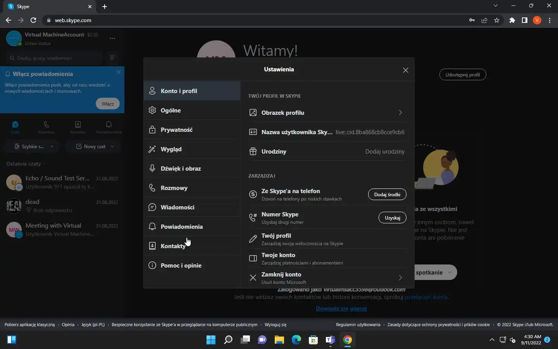Open Twoje konto card icon
This screenshot has width=558, height=349.
click(253, 258)
